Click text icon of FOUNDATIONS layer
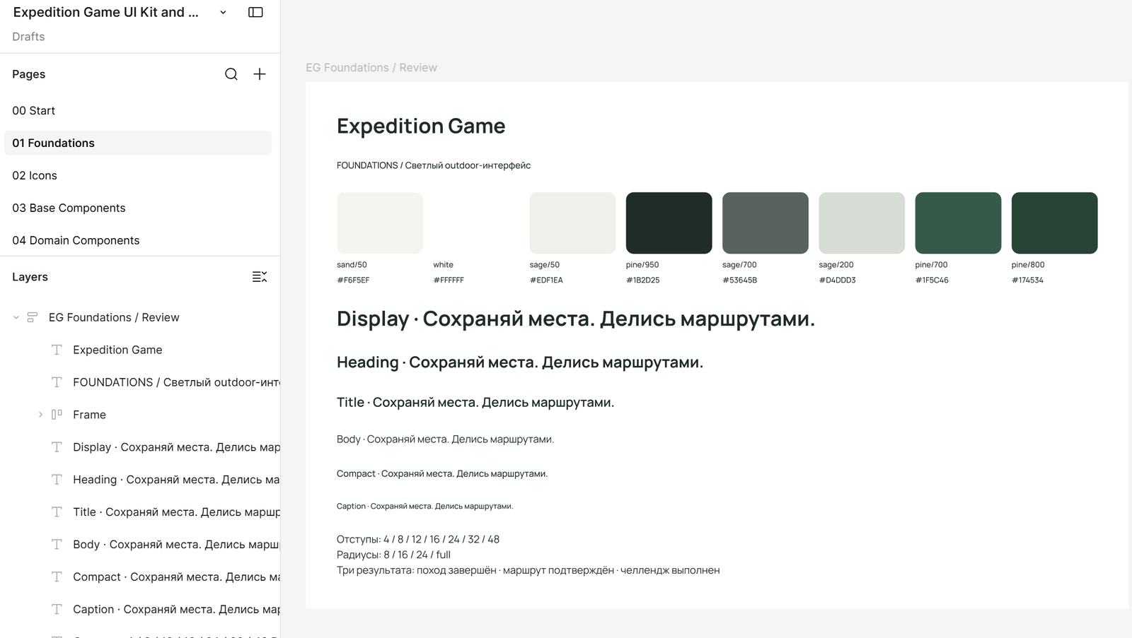This screenshot has height=638, width=1132. (57, 382)
